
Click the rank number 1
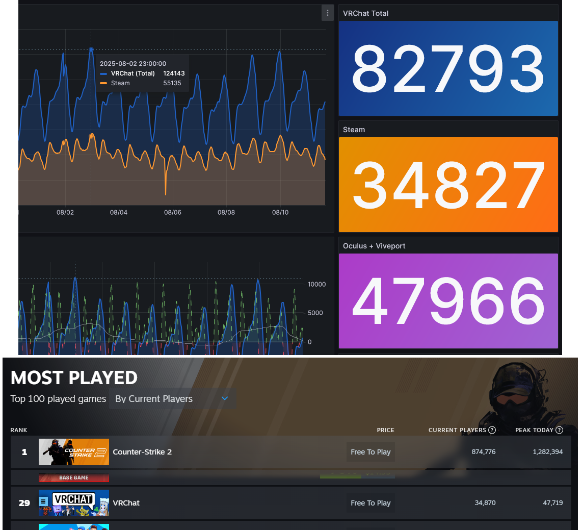pyautogui.click(x=24, y=452)
